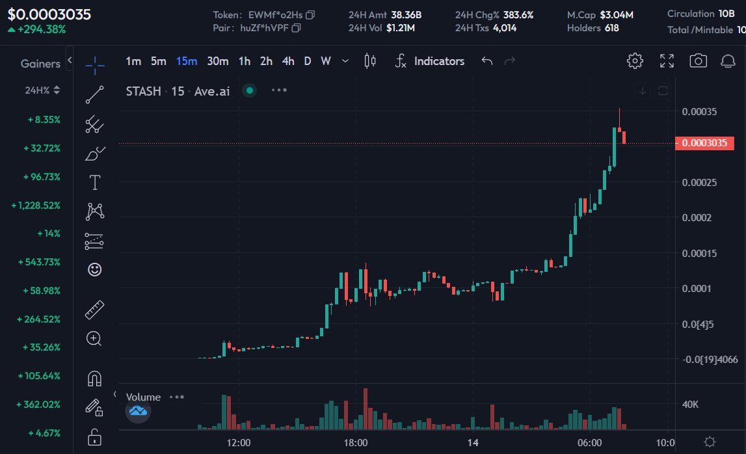The image size is (746, 454).
Task: Click the 0.0003035 current price label
Action: pyautogui.click(x=704, y=142)
